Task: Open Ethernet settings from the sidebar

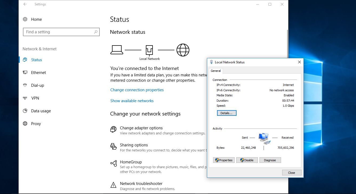Action: tap(38, 72)
